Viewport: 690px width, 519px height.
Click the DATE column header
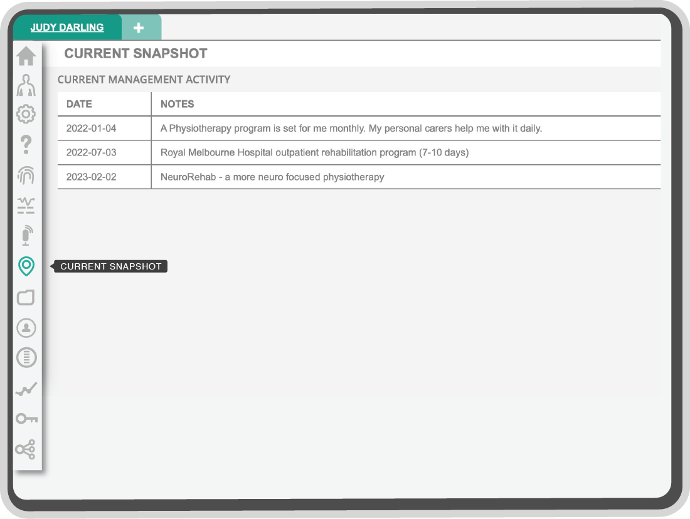click(79, 104)
